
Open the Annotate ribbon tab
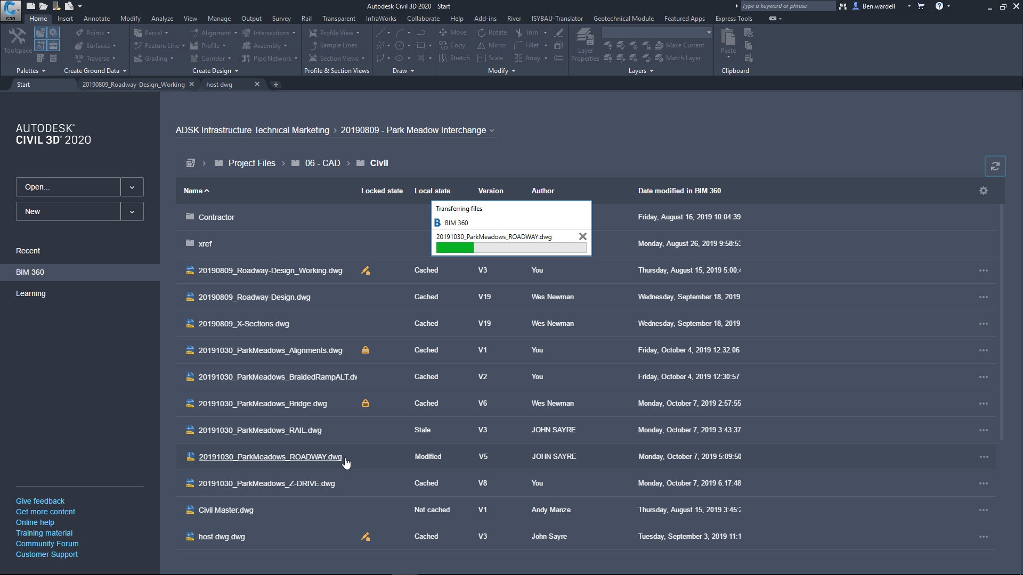click(96, 18)
